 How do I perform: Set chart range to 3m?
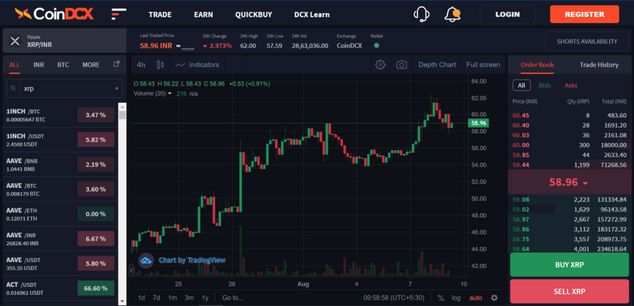[189, 298]
